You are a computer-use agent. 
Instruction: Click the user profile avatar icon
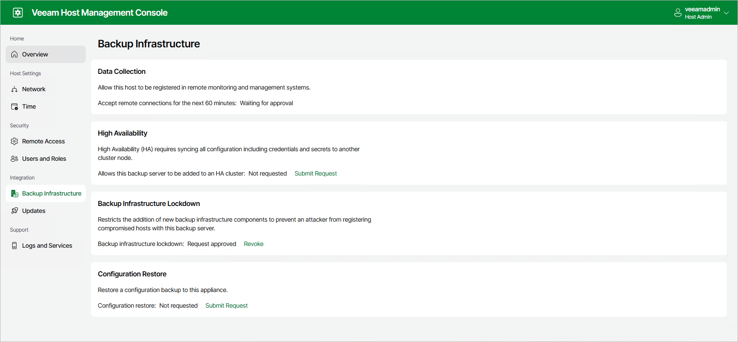click(678, 13)
